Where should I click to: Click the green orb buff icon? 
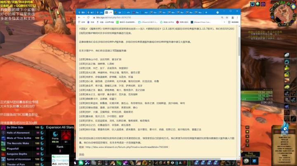pos(257,4)
